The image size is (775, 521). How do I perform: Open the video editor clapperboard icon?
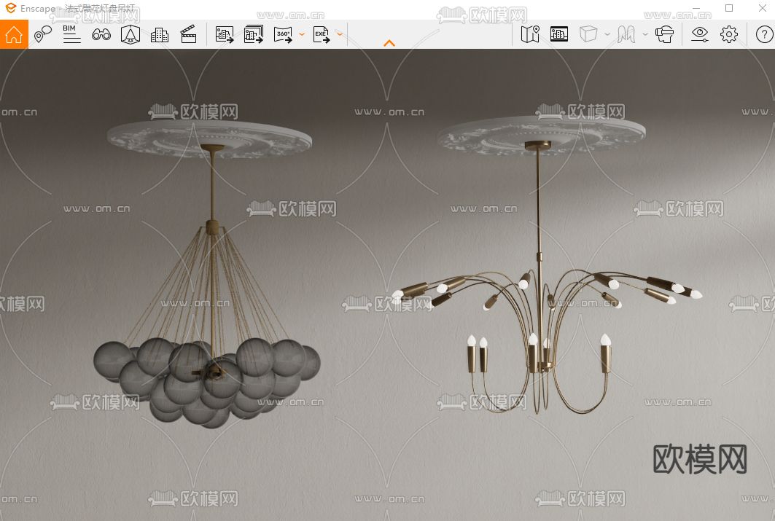pos(188,34)
